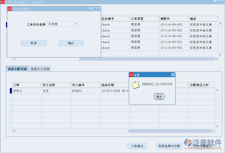Click the 工单输出 button

point(137,146)
